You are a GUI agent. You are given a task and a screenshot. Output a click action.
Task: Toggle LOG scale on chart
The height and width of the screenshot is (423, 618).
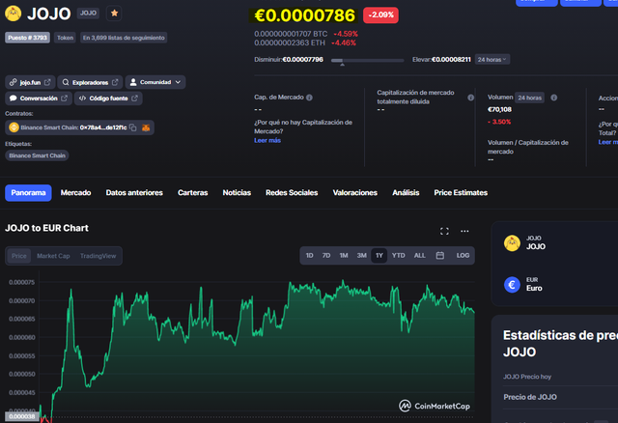(463, 256)
